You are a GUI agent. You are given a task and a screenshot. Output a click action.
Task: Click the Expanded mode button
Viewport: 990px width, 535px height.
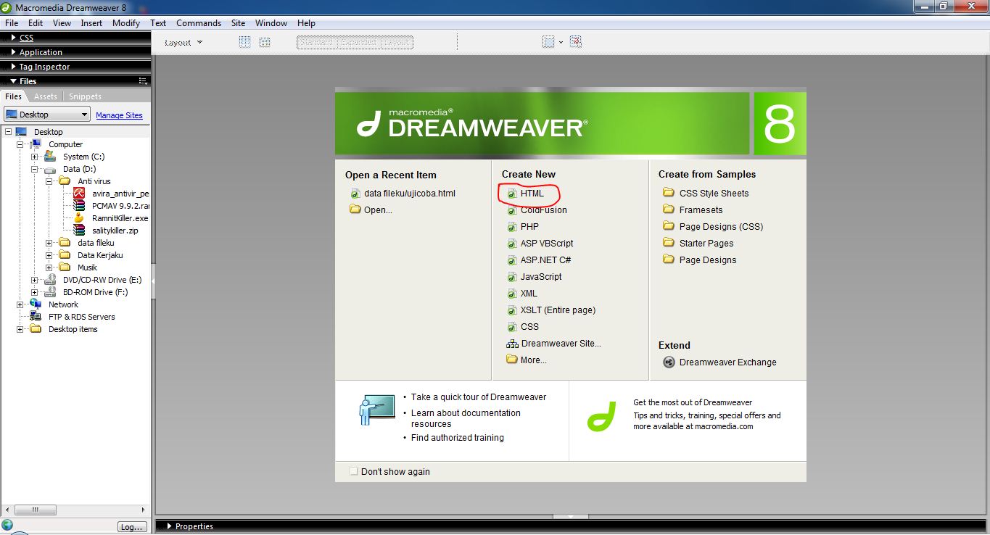pos(358,42)
